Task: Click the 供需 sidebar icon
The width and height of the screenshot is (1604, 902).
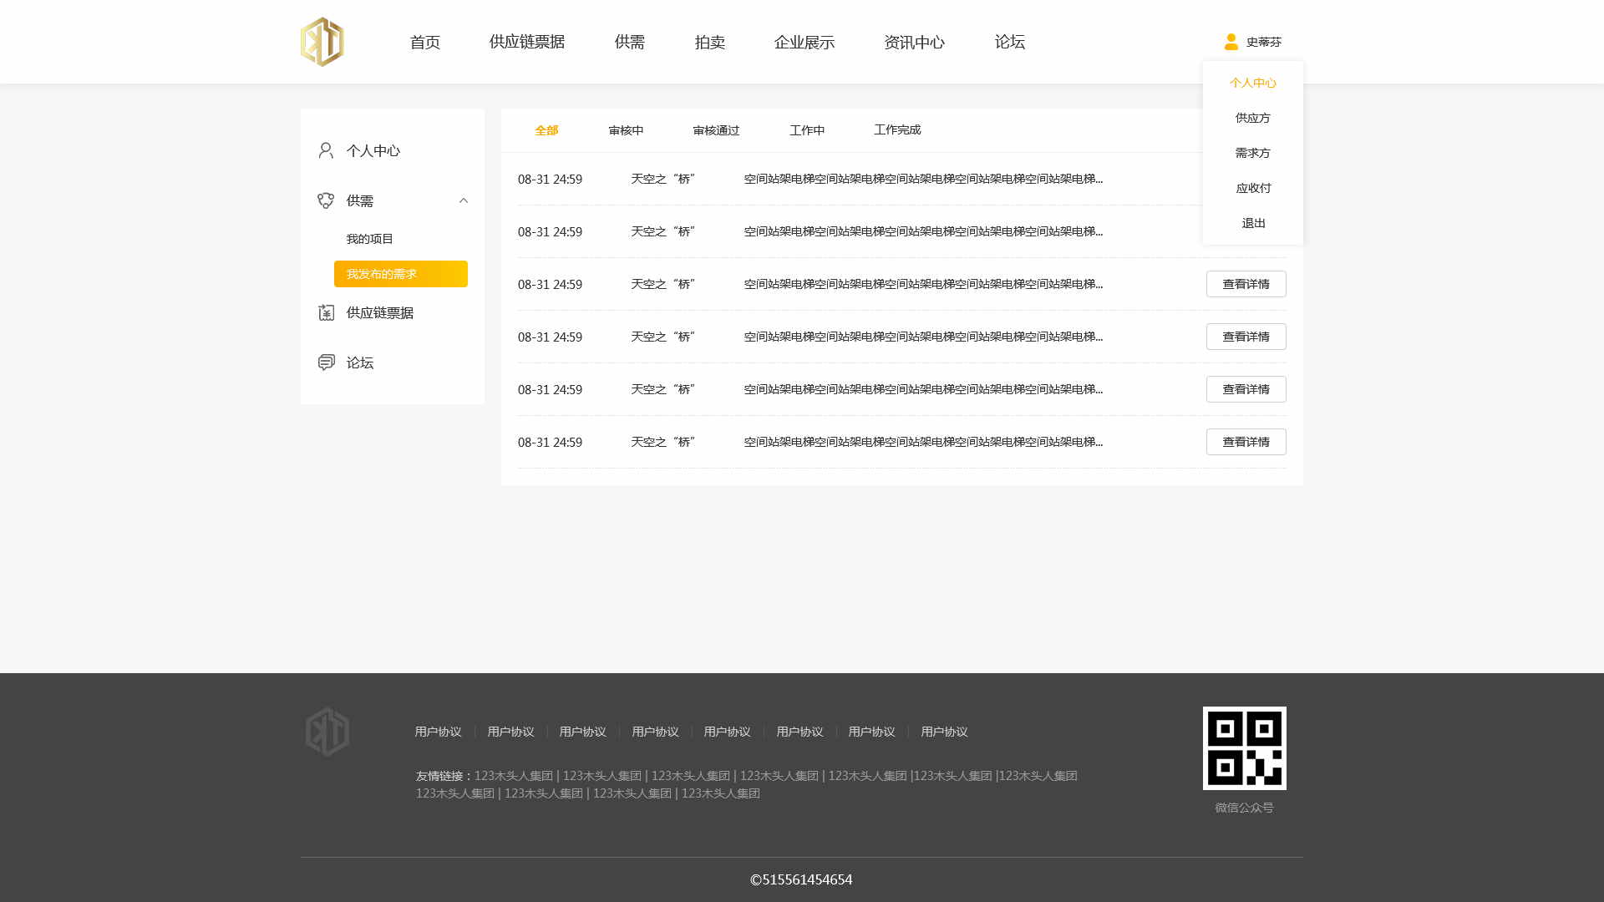Action: [x=326, y=200]
